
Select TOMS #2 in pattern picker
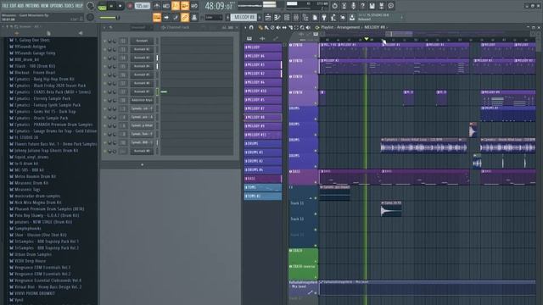(x=263, y=196)
